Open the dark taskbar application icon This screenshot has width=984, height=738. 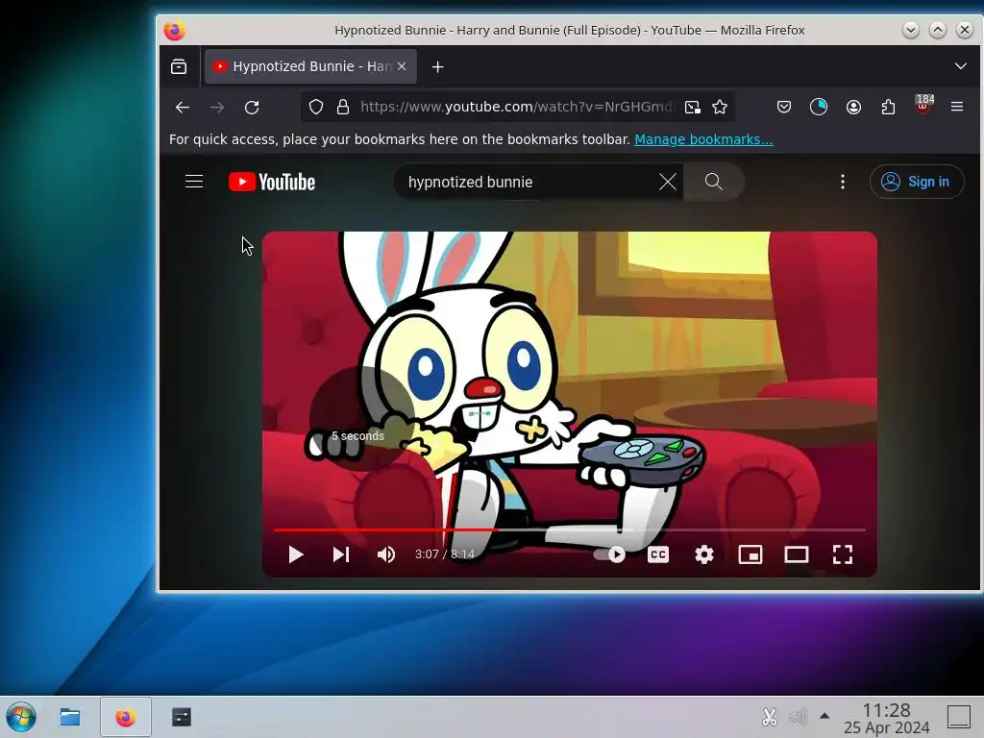click(x=182, y=717)
